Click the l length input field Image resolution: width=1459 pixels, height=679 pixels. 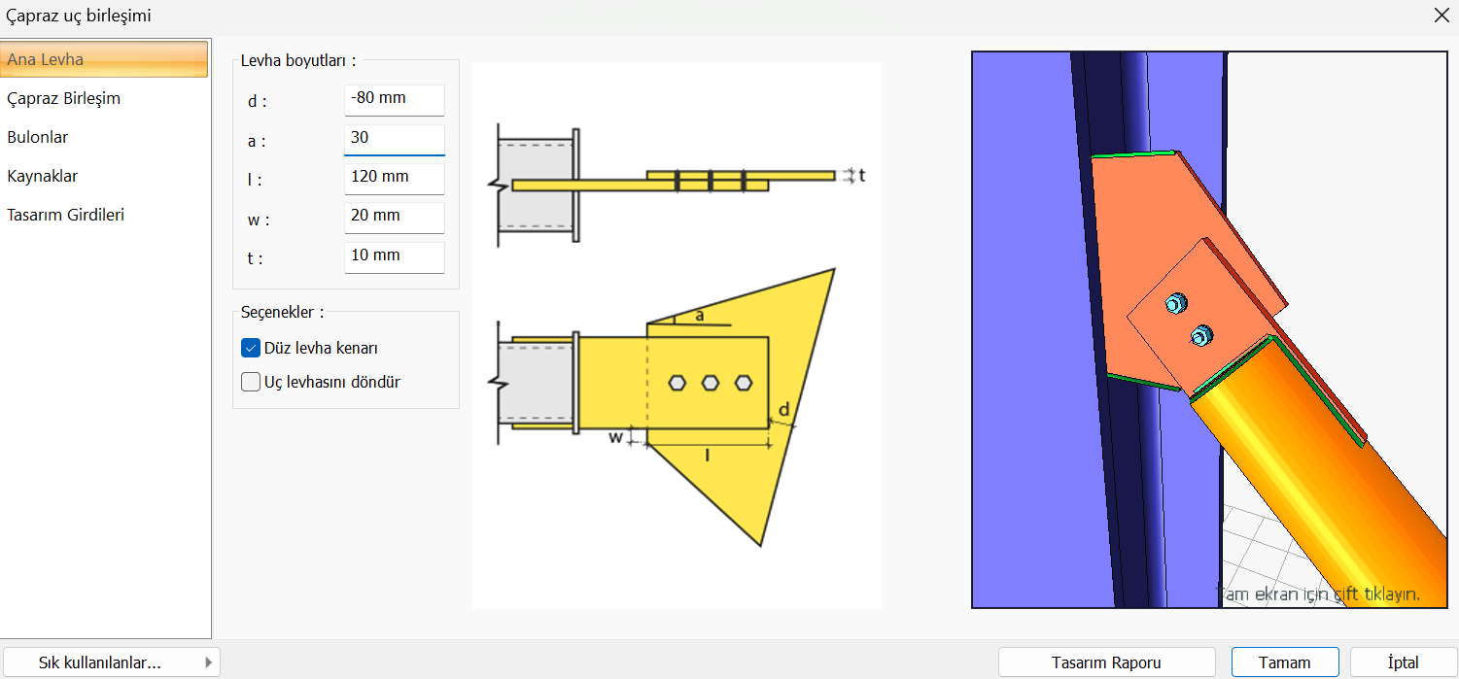point(394,177)
